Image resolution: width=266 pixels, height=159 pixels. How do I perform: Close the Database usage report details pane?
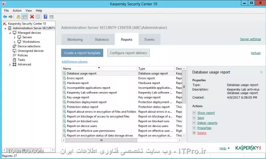pos(261,72)
